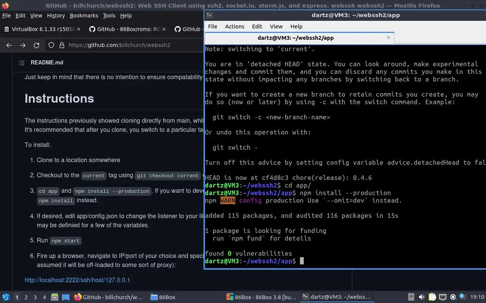This screenshot has width=486, height=303.
Task: Open Firefox View menu
Action: (36, 16)
